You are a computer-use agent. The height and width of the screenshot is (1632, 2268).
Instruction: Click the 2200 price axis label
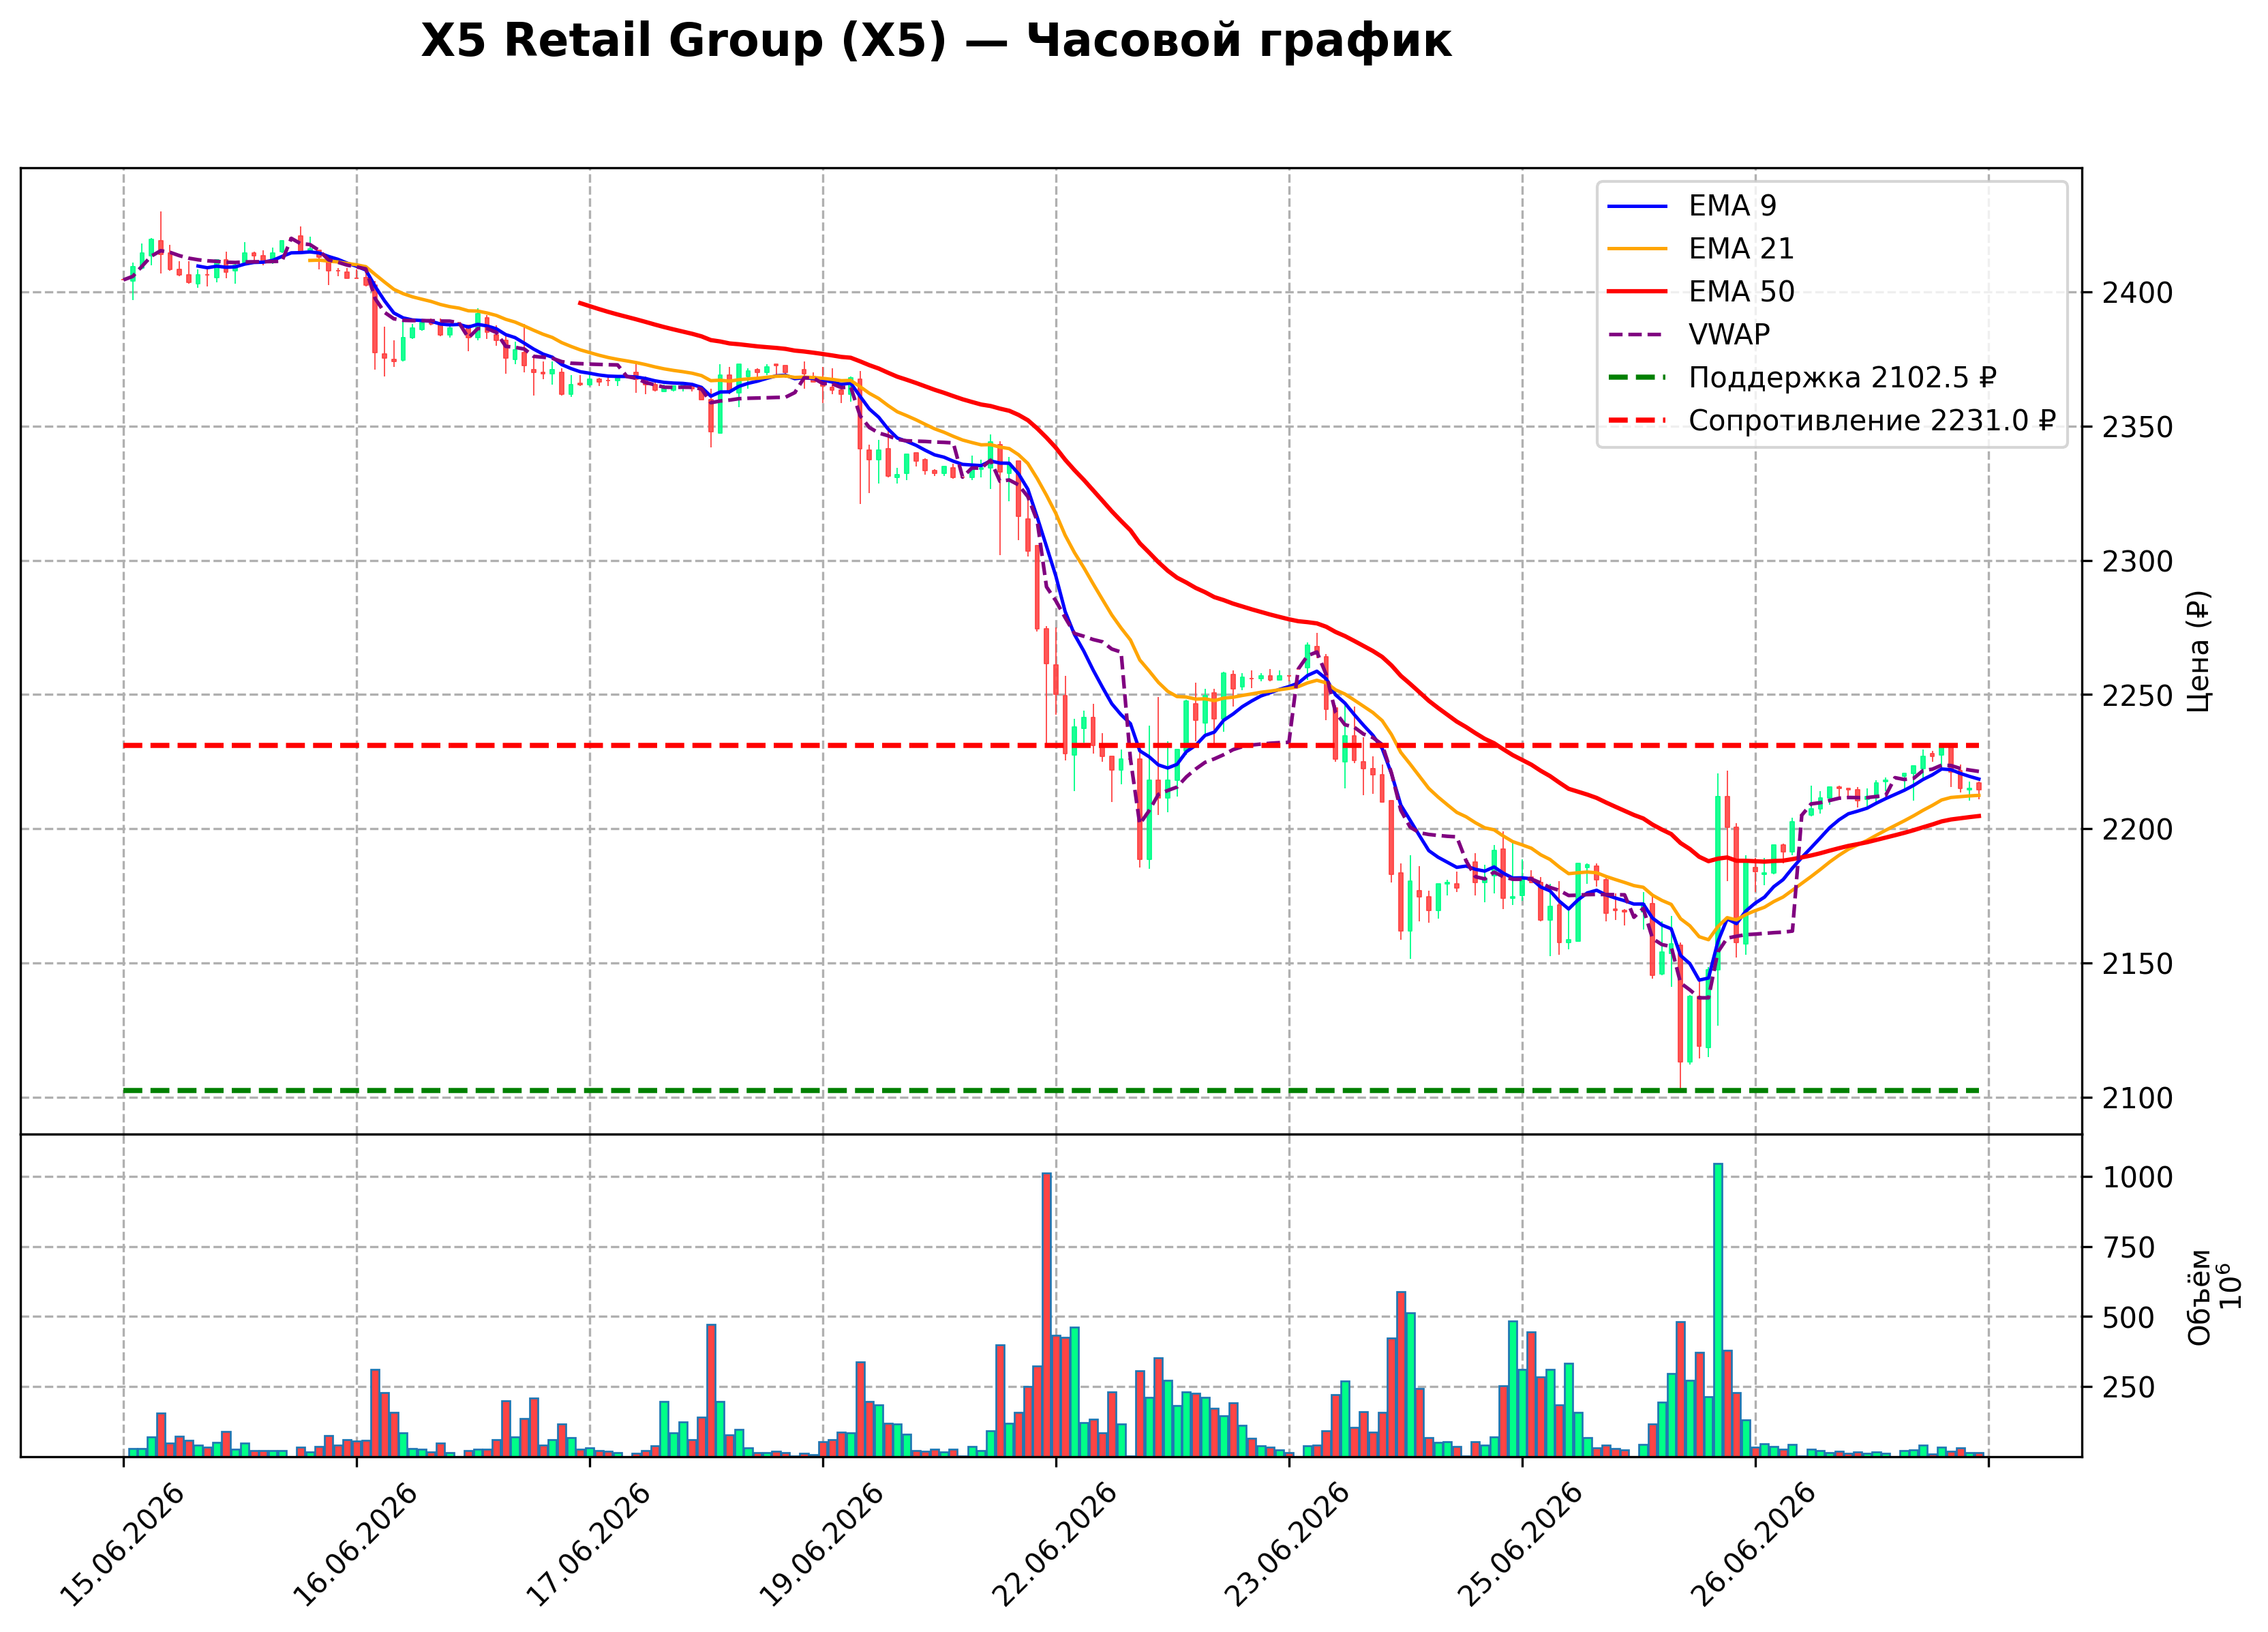pos(2137,829)
